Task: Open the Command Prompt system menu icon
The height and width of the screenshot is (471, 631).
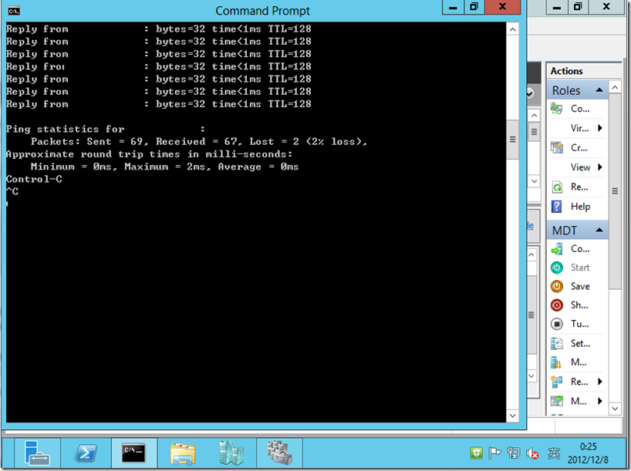Action: (x=14, y=11)
